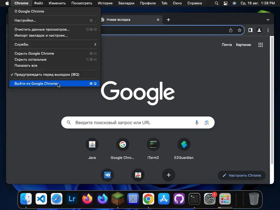
Task: Open the Картинки link
Action: coord(243,45)
